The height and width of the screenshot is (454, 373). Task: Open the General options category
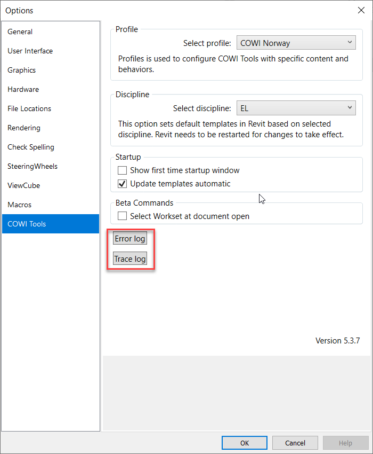tap(20, 32)
